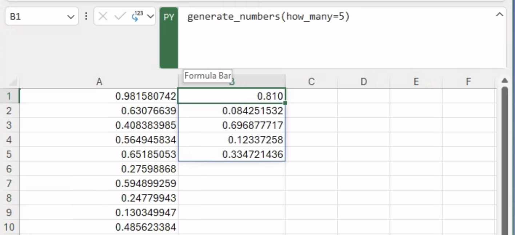
Task: Click the Name Box showing B1
Action: tap(36, 17)
